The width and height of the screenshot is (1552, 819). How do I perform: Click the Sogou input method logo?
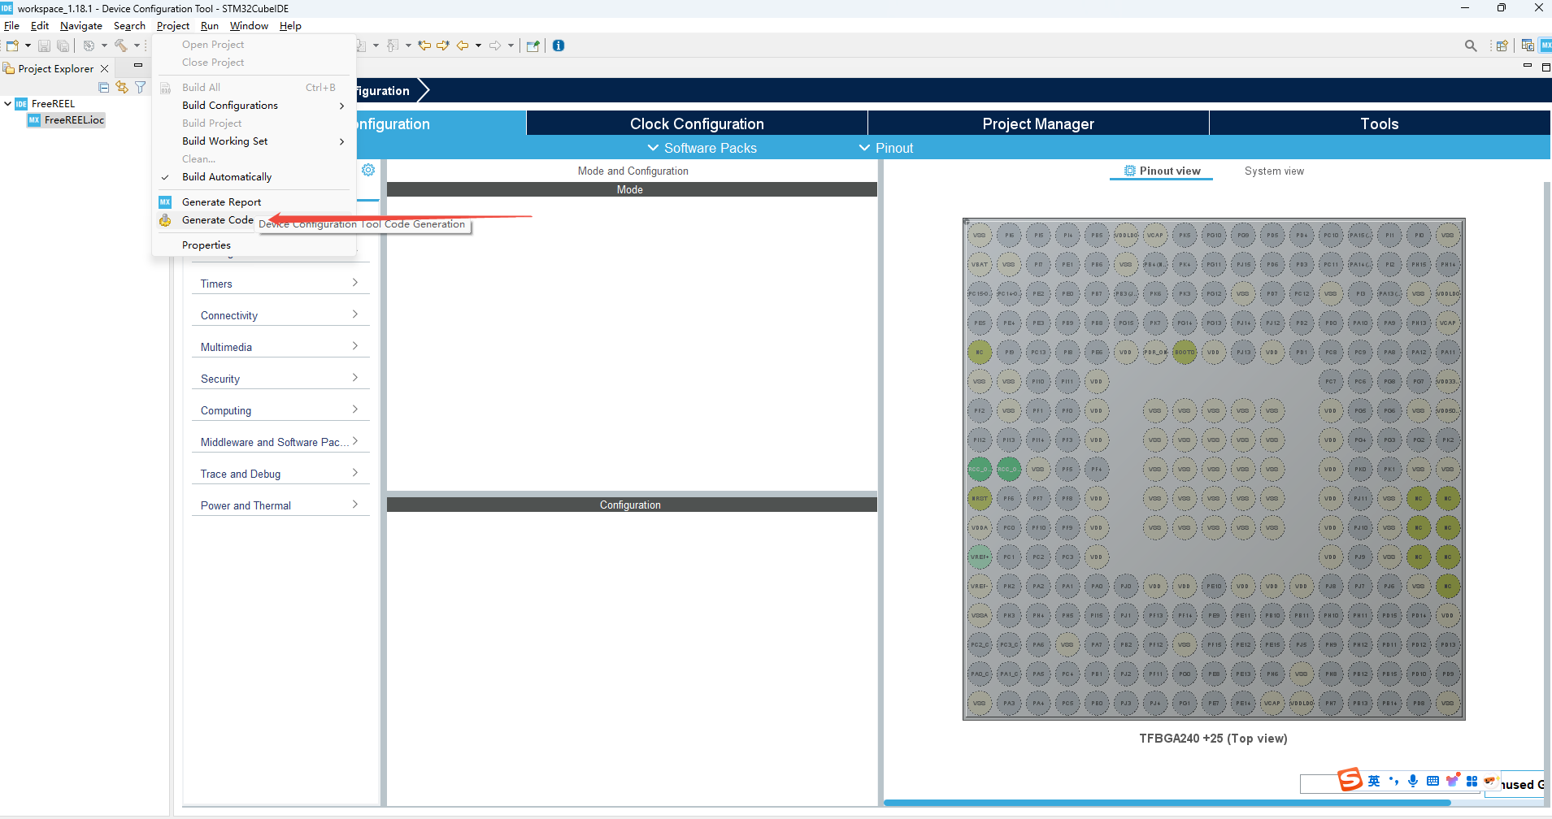(1350, 780)
